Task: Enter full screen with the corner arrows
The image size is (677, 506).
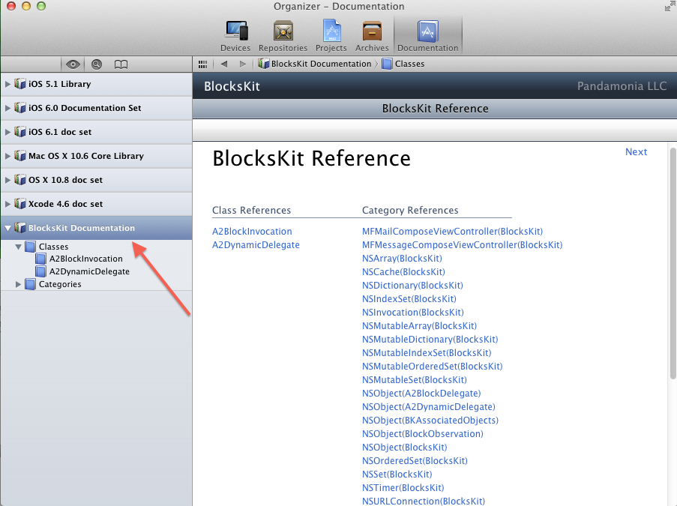Action: pos(670,7)
